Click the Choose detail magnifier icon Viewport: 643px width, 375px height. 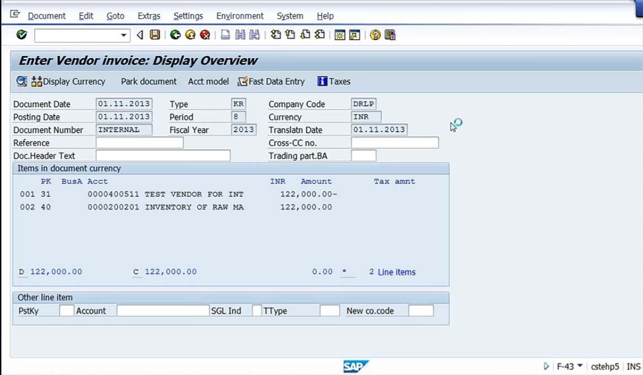click(x=22, y=81)
